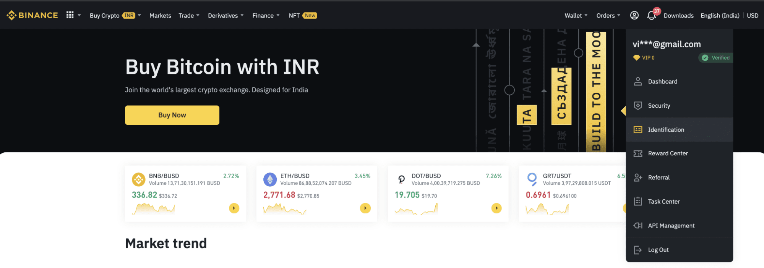764x268 pixels.
Task: Click the 336.82 BNB price
Action: (144, 195)
